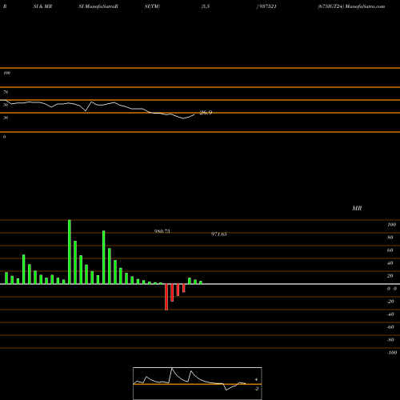This screenshot has height=400, width=400.
Task: Click the SI MunafaSutraR header text
Action: 98,6
